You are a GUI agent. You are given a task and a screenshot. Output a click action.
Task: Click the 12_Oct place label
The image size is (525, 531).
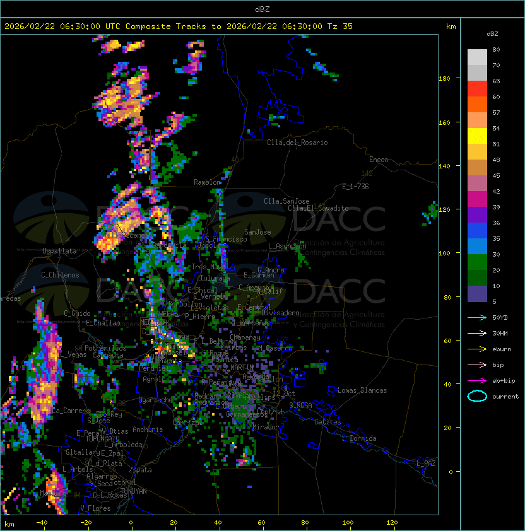tap(284, 394)
